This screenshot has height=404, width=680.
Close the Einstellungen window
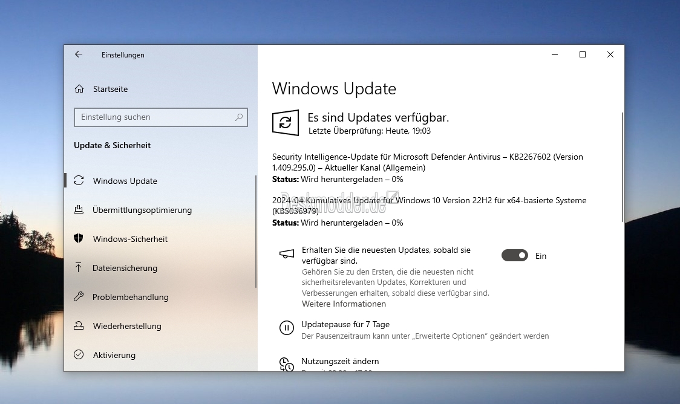610,54
